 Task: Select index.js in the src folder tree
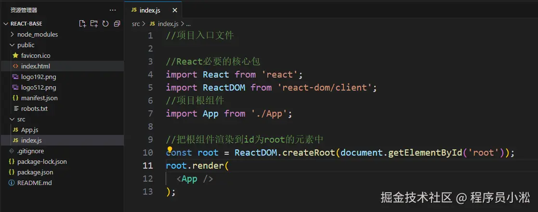pos(32,141)
